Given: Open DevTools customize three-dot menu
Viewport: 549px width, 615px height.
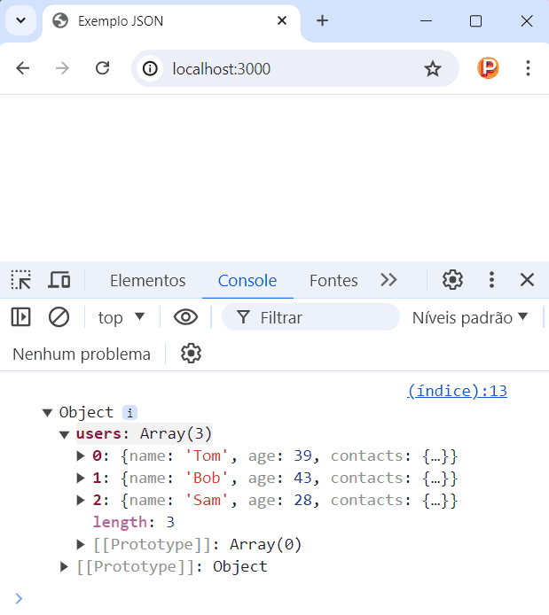Looking at the screenshot, I should [x=491, y=280].
